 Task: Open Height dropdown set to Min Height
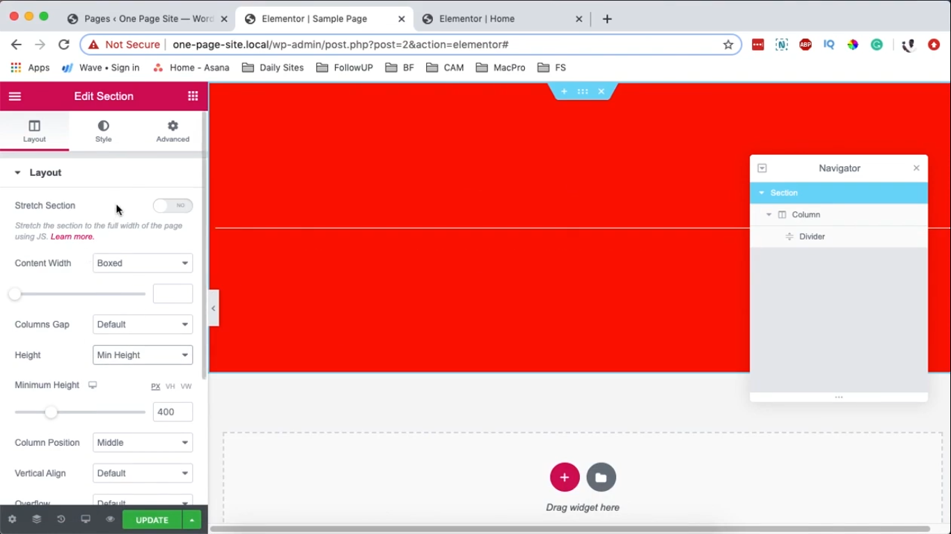pyautogui.click(x=143, y=355)
